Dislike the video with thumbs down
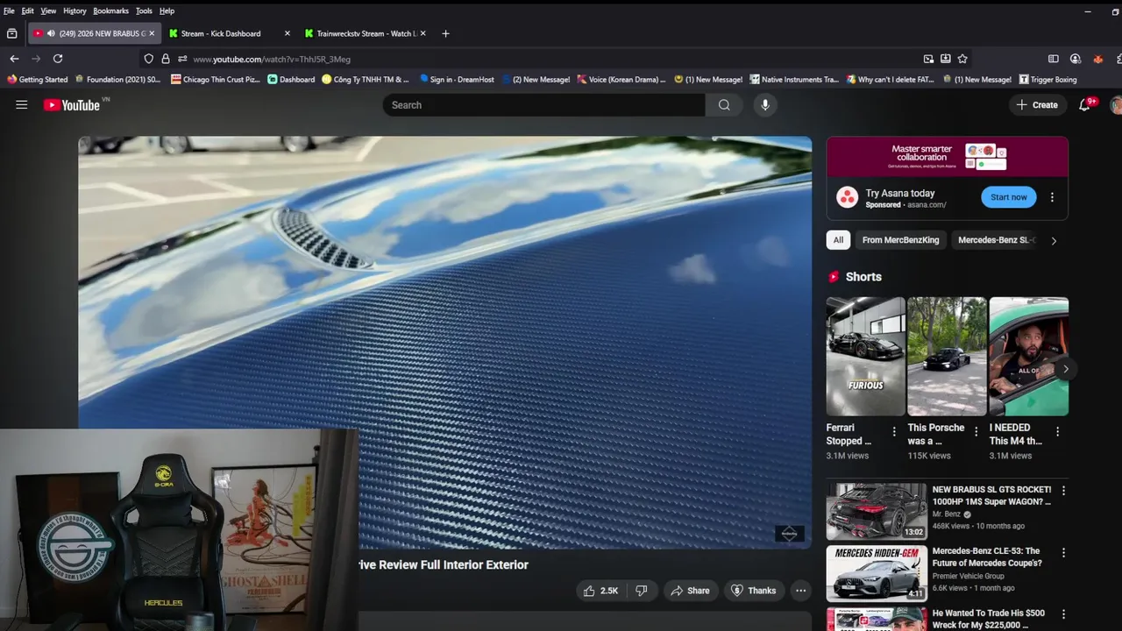The width and height of the screenshot is (1122, 631). tap(642, 591)
